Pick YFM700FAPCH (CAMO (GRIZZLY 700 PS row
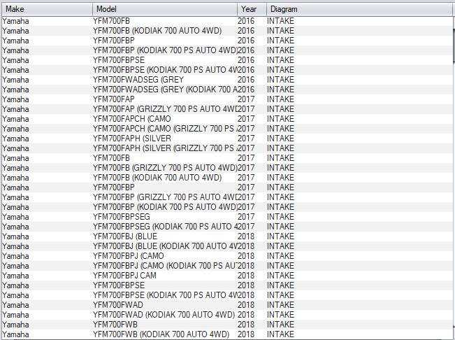The height and width of the screenshot is (340, 455). pyautogui.click(x=227, y=129)
